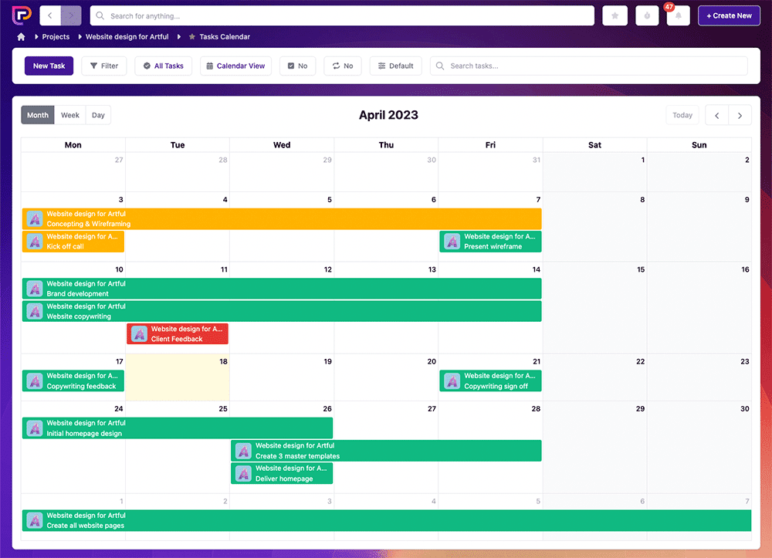The width and height of the screenshot is (772, 558).
Task: Click in the Search tasks field
Action: click(589, 66)
